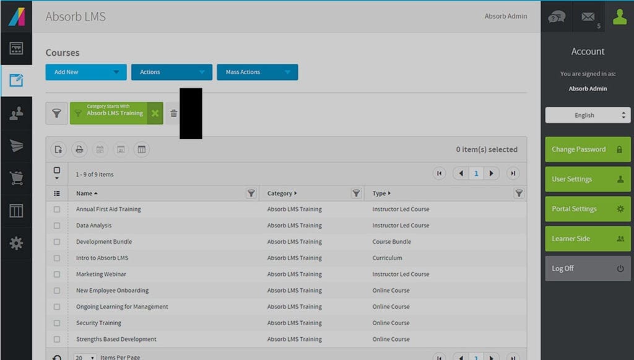
Task: Click the calendar icon in grid toolbar
Action: (100, 150)
